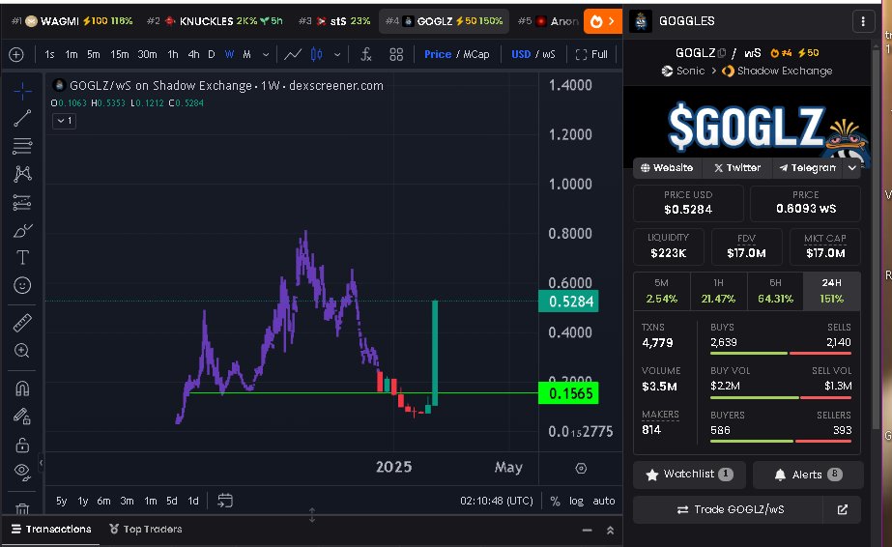Minimize the transactions panel
The image size is (892, 547).
(587, 530)
